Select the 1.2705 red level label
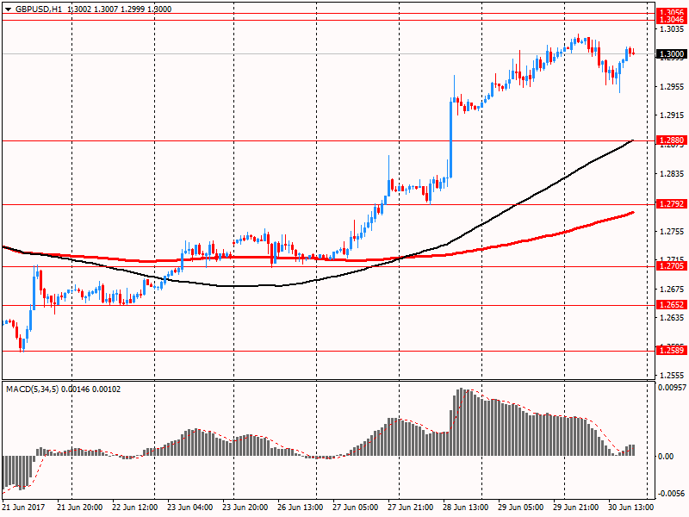This screenshot has width=689, height=517. [x=672, y=266]
